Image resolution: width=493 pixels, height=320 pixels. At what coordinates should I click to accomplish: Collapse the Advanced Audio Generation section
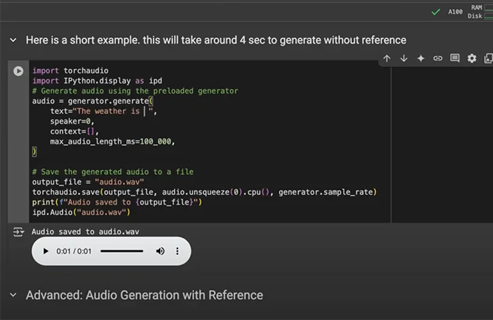(13, 295)
